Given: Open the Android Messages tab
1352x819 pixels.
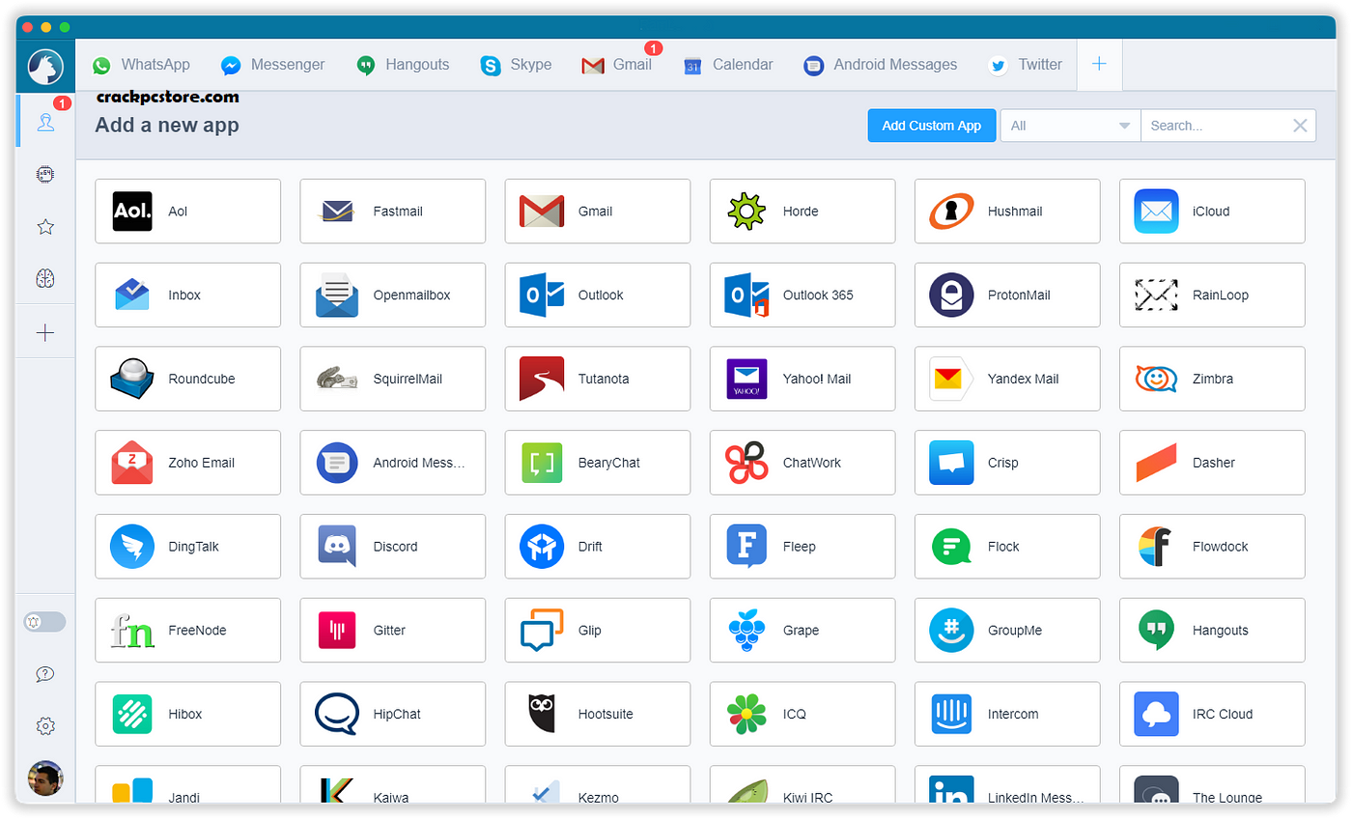Looking at the screenshot, I should (x=881, y=65).
